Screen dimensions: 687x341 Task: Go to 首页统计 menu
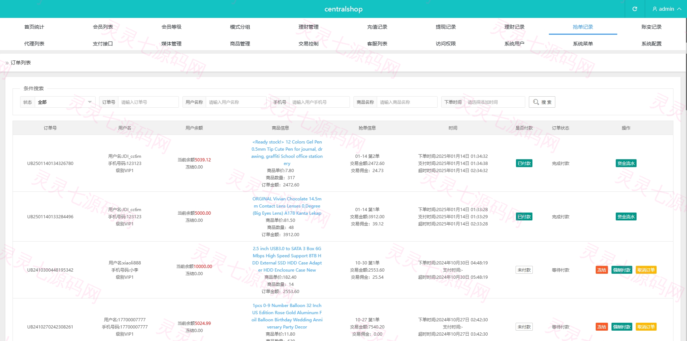point(34,27)
